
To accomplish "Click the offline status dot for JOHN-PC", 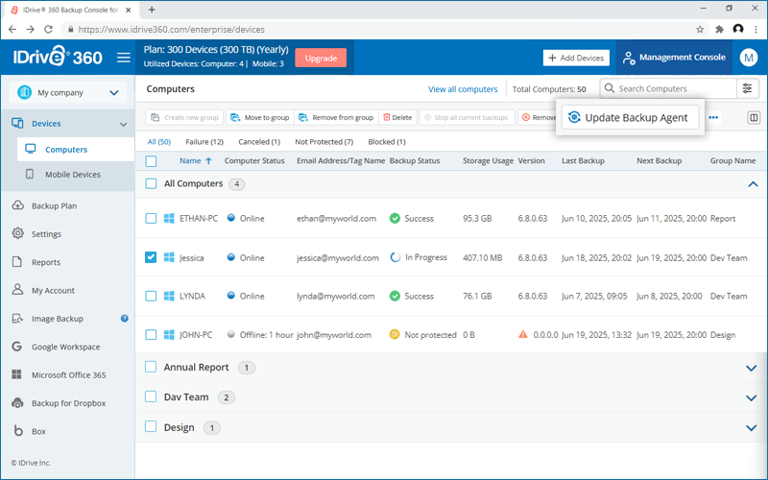I will pyautogui.click(x=231, y=334).
